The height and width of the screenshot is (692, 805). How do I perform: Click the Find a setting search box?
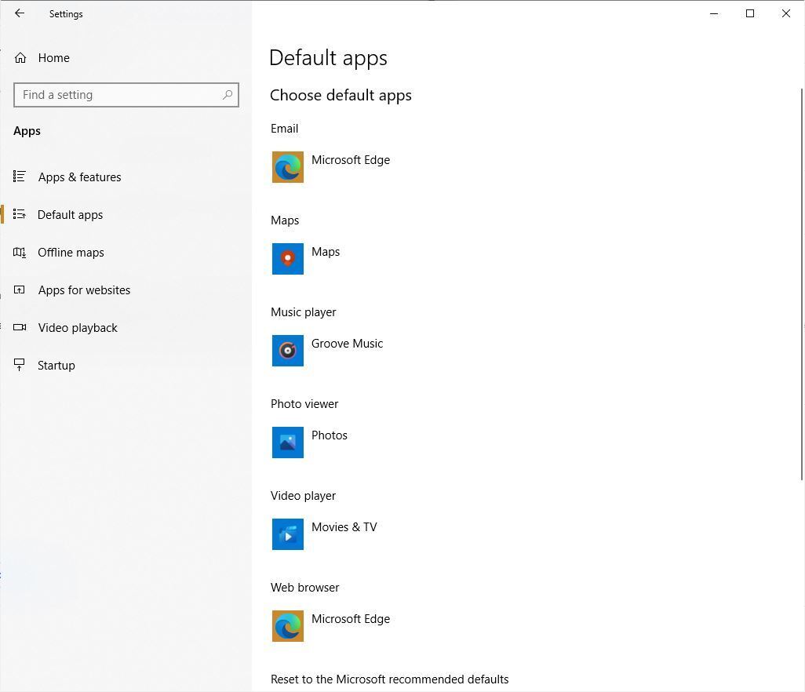click(126, 95)
